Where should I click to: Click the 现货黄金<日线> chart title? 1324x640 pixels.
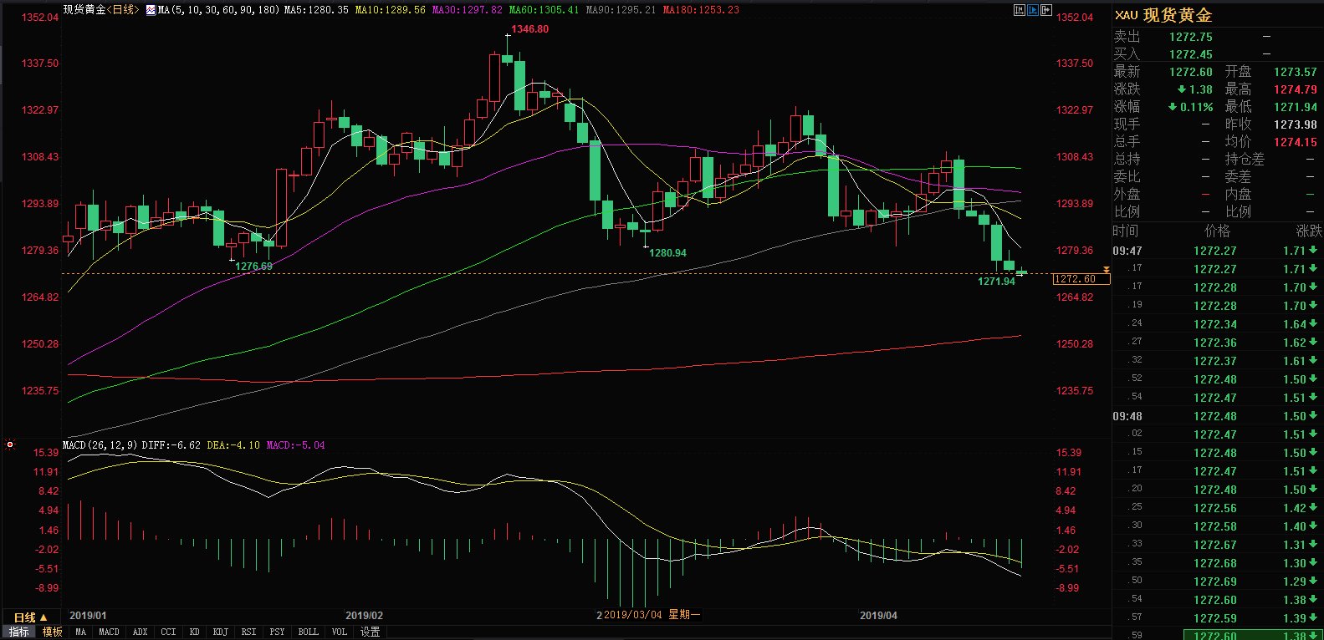[x=100, y=10]
